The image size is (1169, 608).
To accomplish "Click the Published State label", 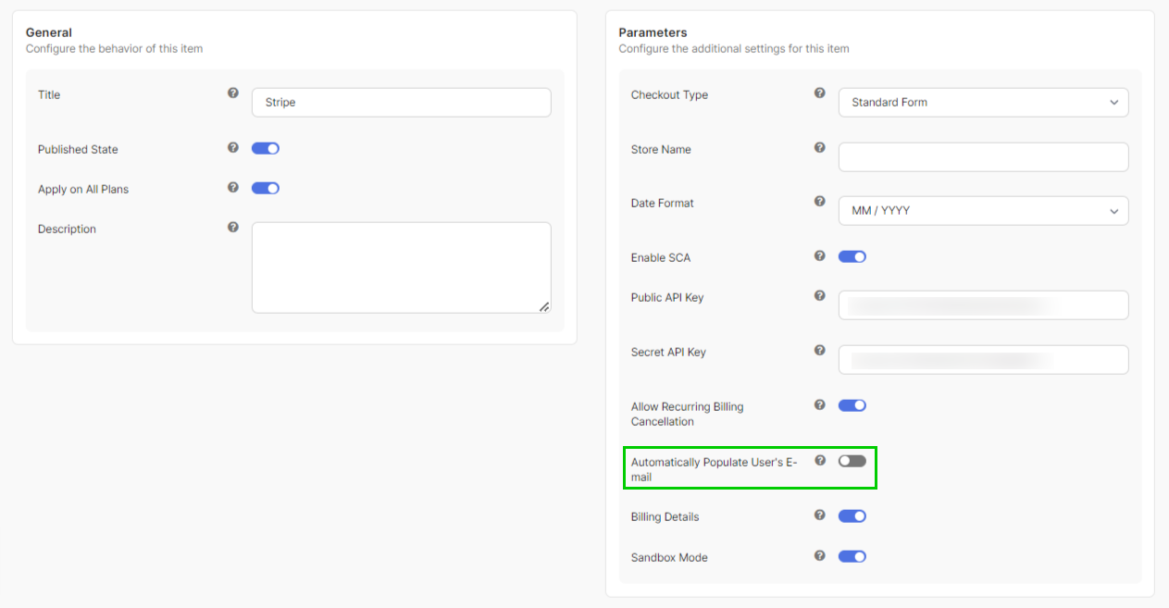I will pyautogui.click(x=78, y=149).
